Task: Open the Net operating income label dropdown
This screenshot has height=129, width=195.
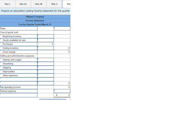Action: pyautogui.click(x=19, y=87)
